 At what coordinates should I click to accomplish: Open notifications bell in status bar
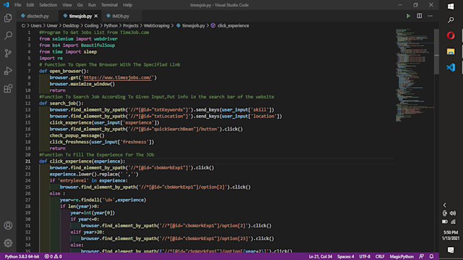[x=432, y=256]
